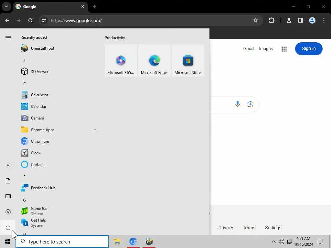Open Documents icon in Start sidebar

8,181
